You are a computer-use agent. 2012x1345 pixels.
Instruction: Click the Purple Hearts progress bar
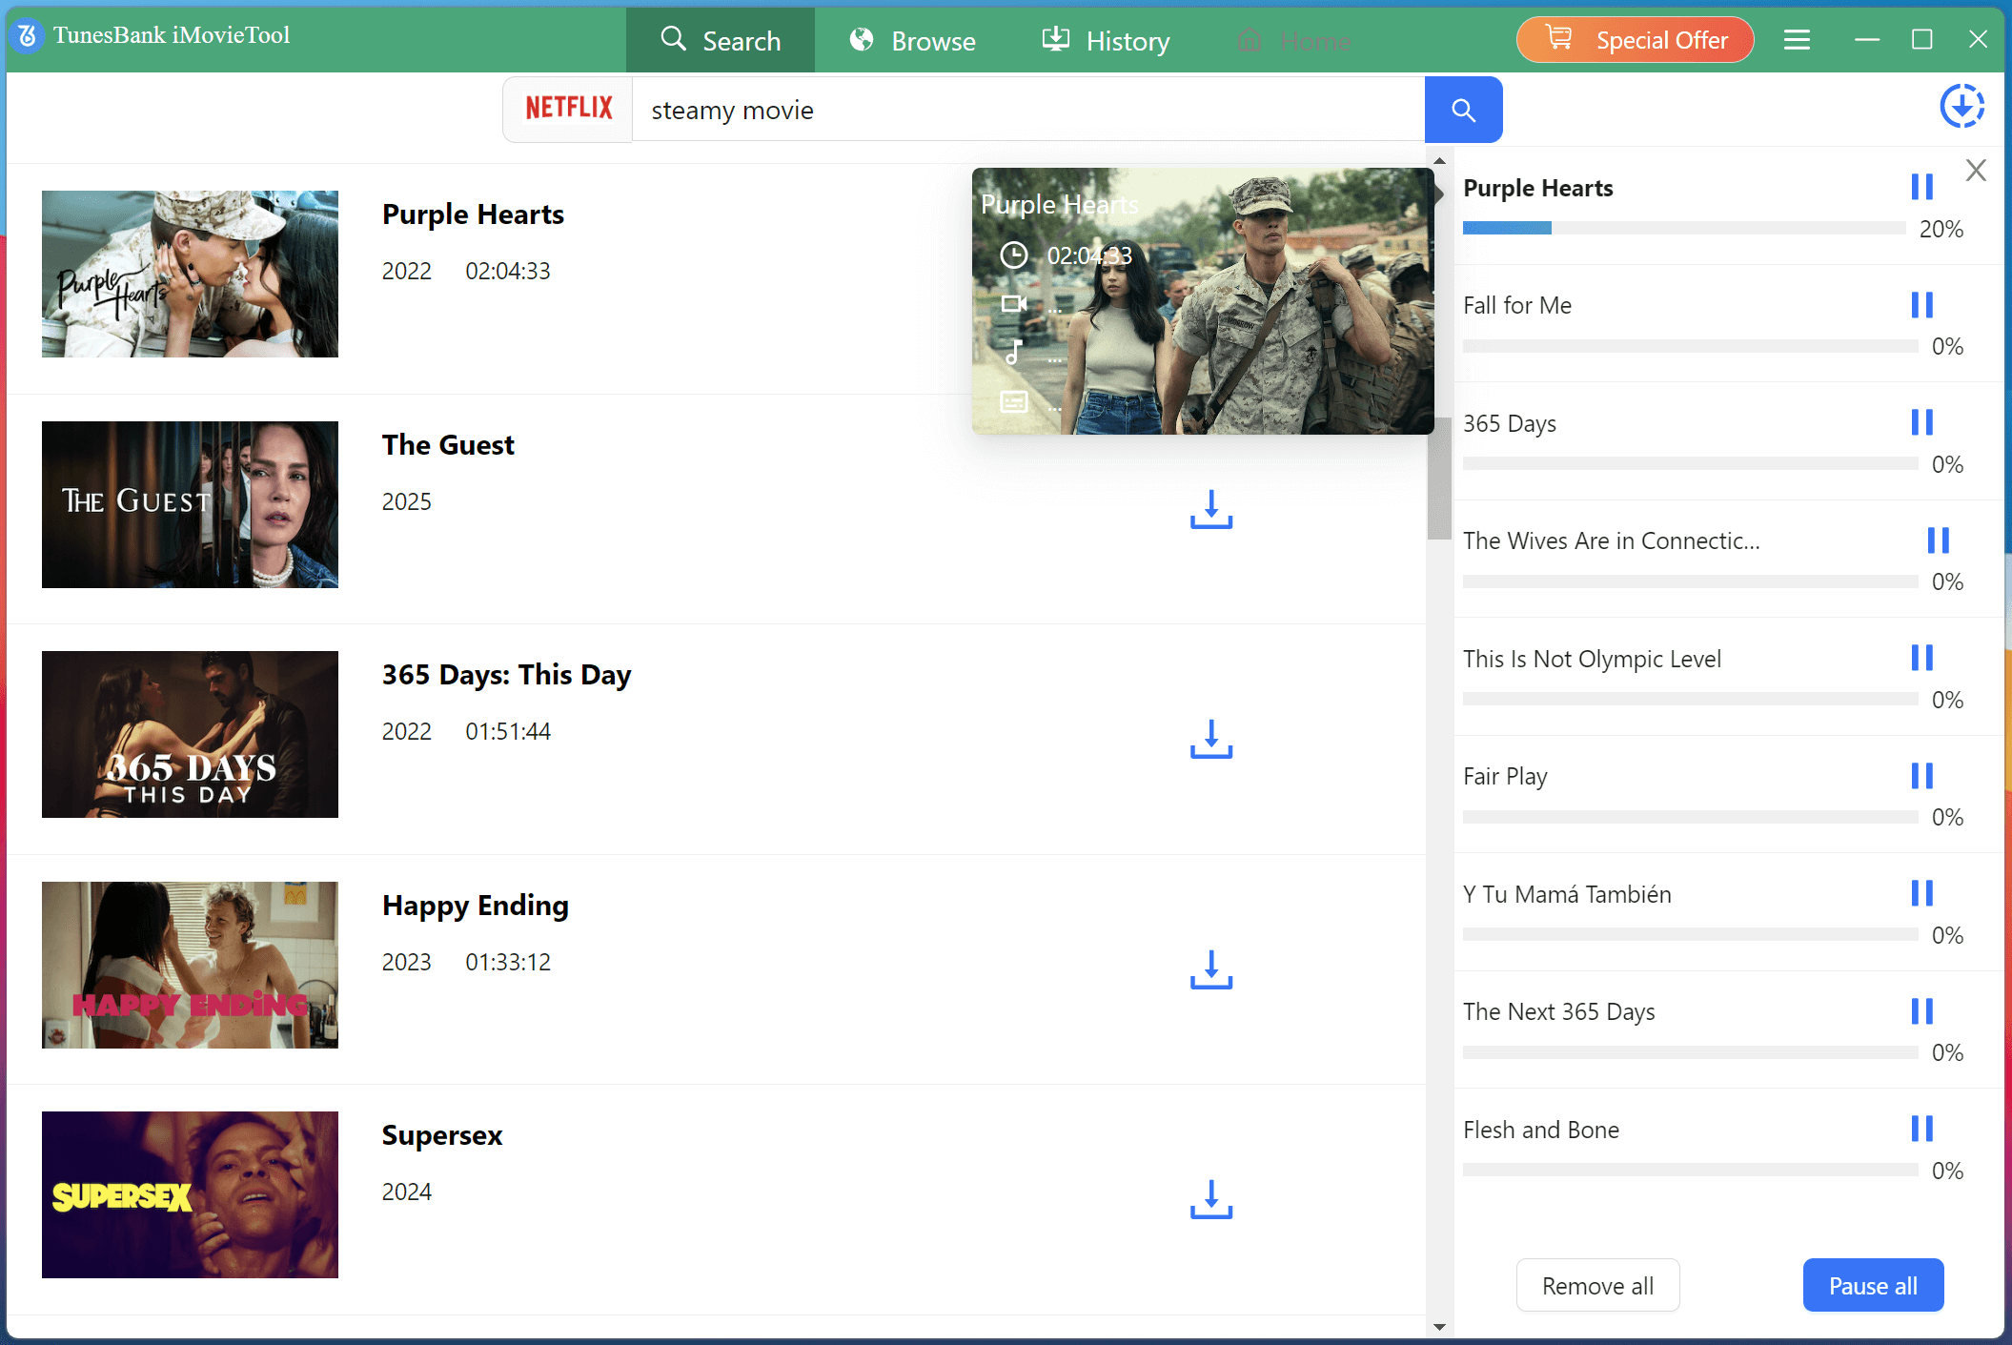tap(1683, 228)
